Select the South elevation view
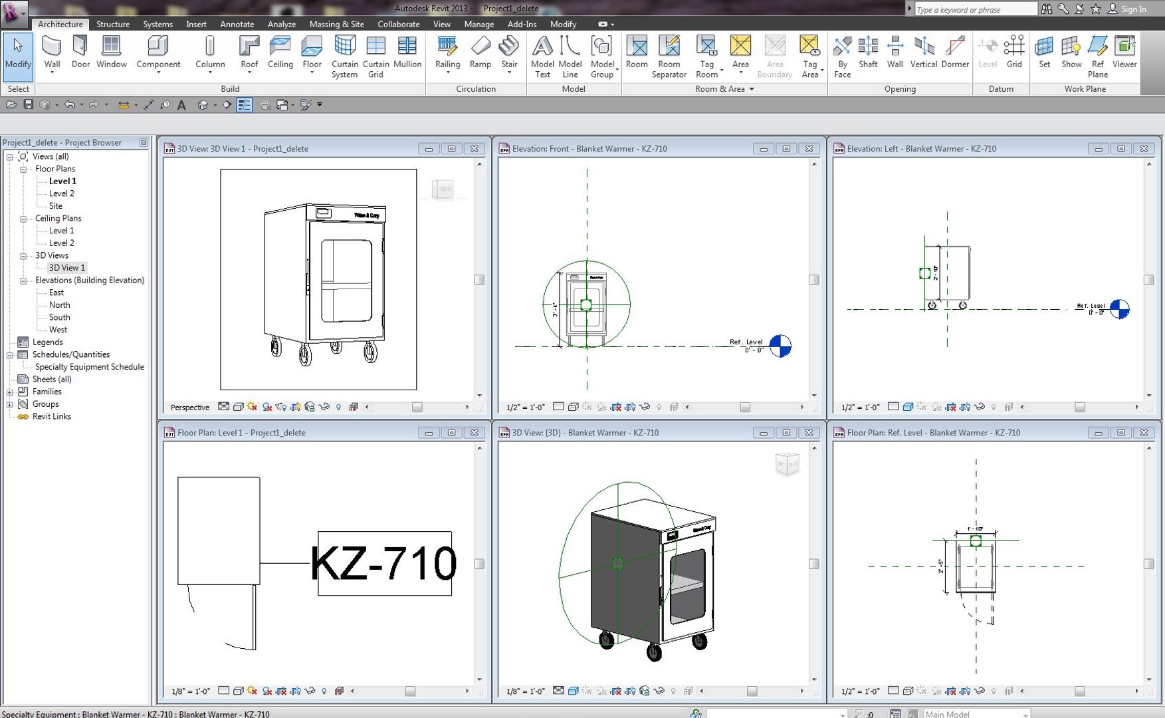The height and width of the screenshot is (718, 1165). click(59, 318)
